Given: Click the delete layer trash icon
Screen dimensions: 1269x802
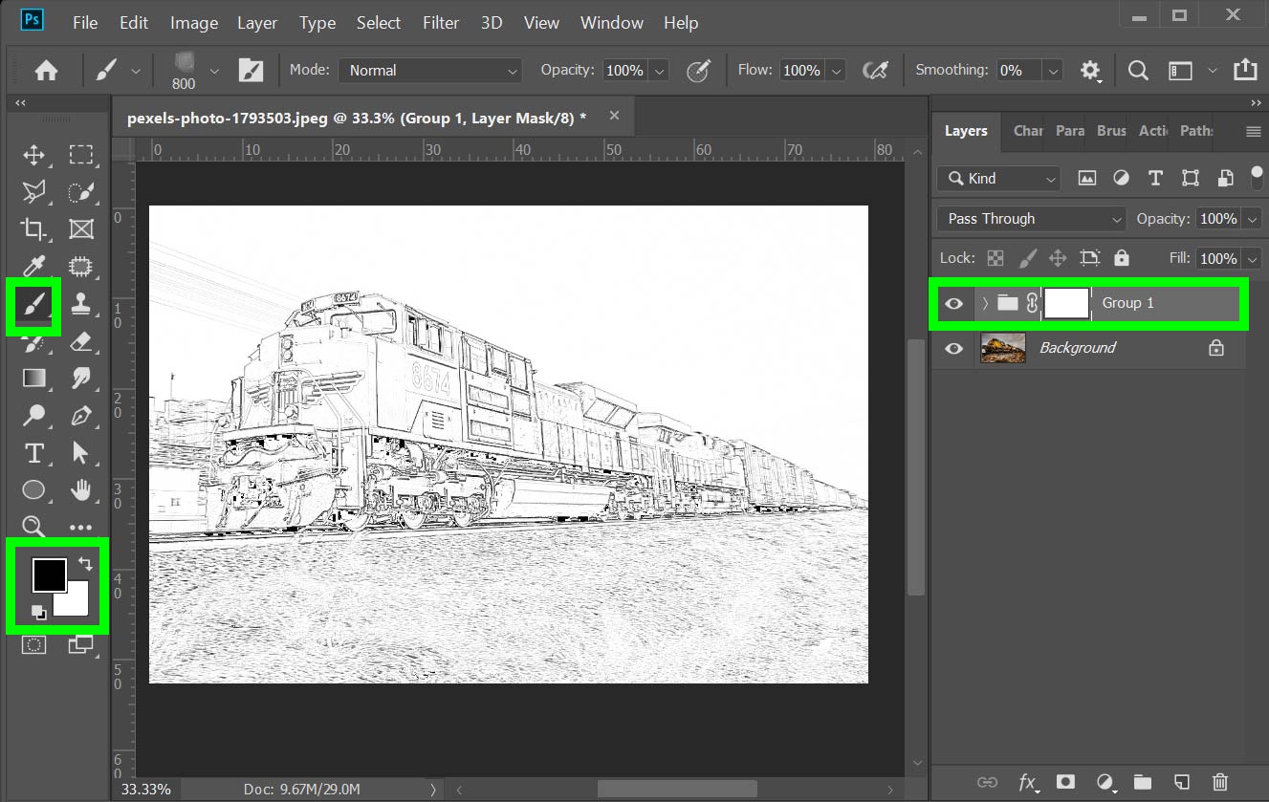Looking at the screenshot, I should point(1219,782).
